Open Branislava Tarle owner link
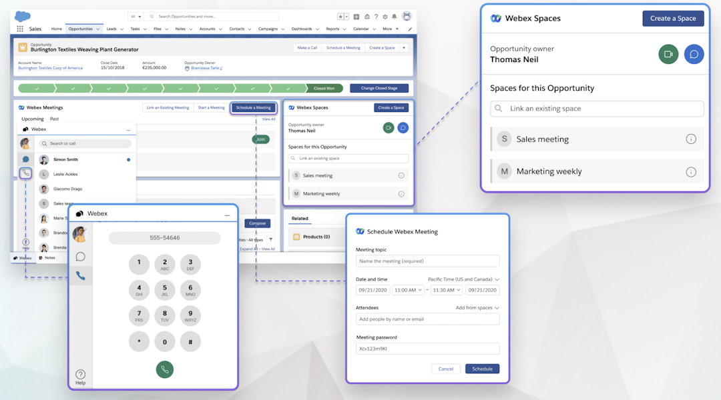721x400 pixels. pyautogui.click(x=205, y=68)
